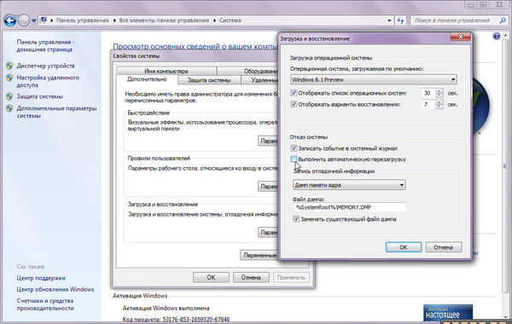Click the Файл дампа path field

tap(350, 207)
